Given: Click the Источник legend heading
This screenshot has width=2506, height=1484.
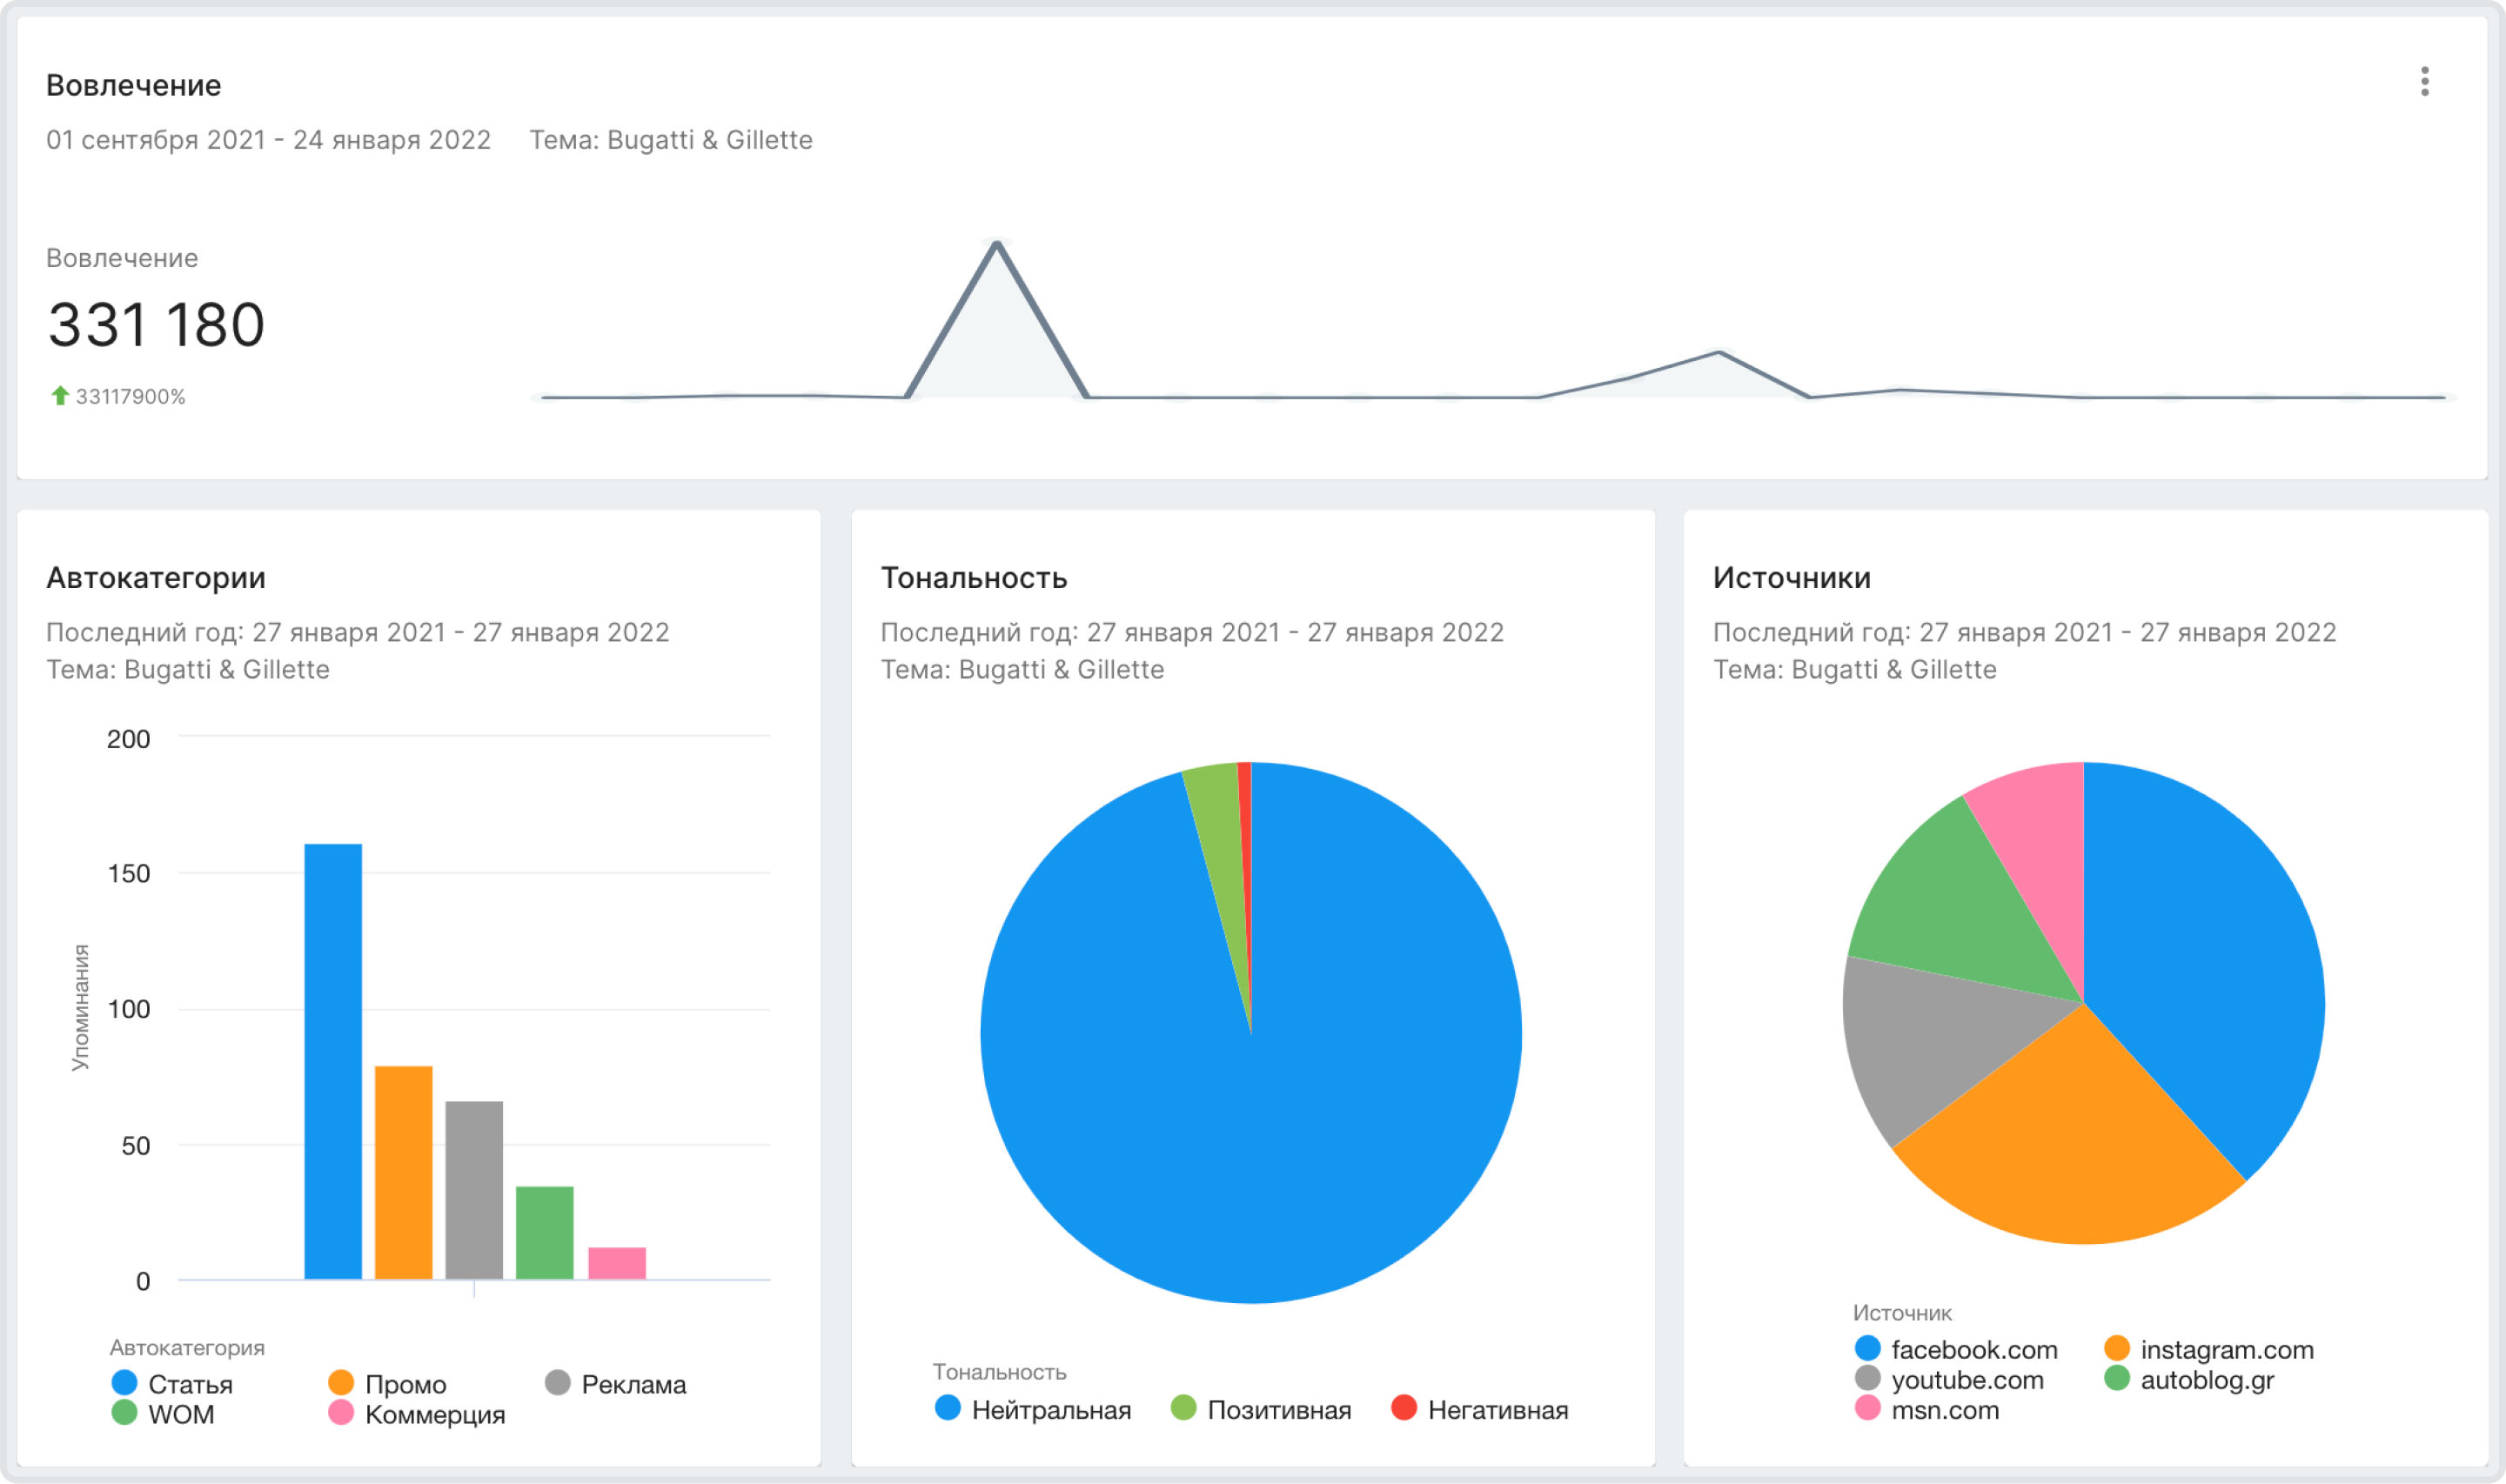Looking at the screenshot, I should 1902,1313.
